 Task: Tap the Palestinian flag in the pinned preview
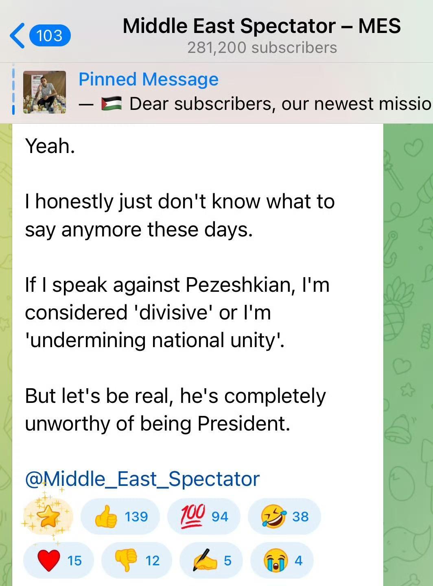click(x=111, y=104)
